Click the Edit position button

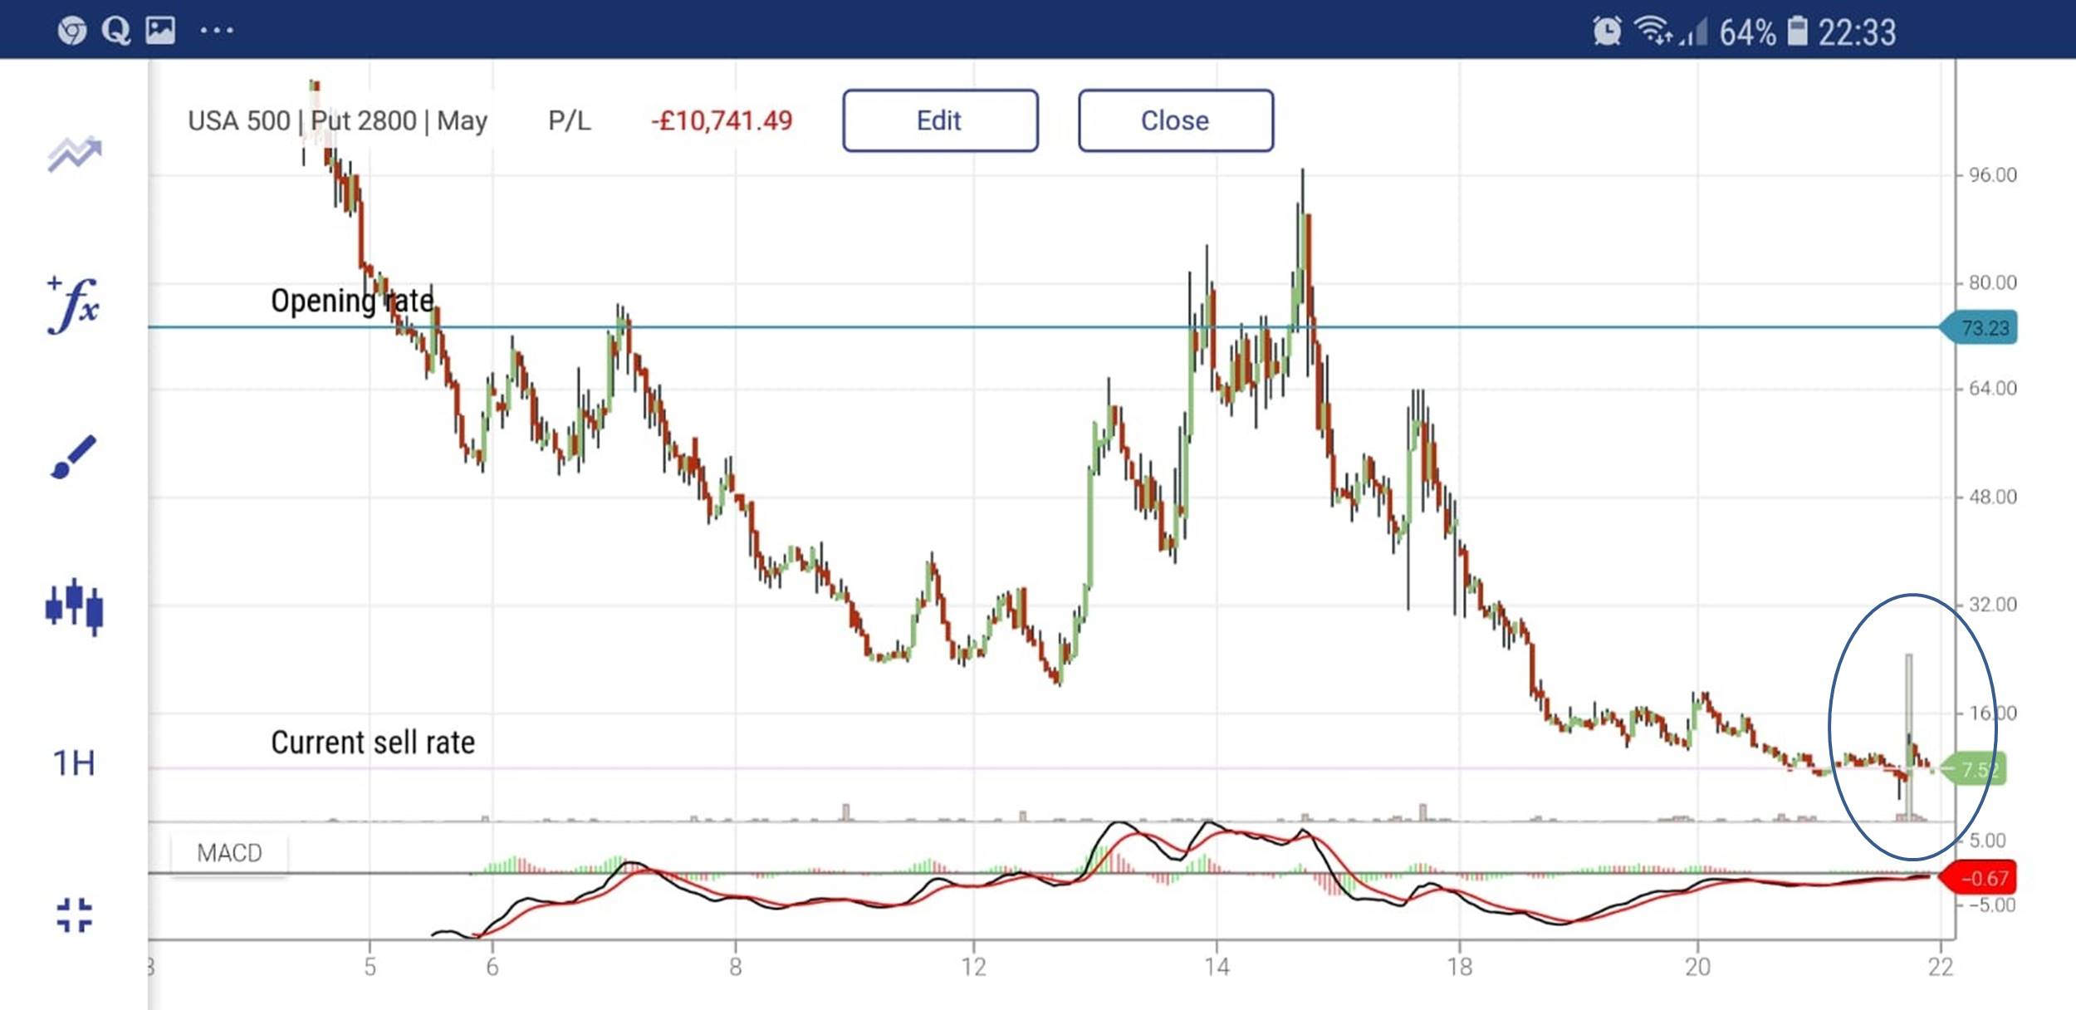point(939,120)
